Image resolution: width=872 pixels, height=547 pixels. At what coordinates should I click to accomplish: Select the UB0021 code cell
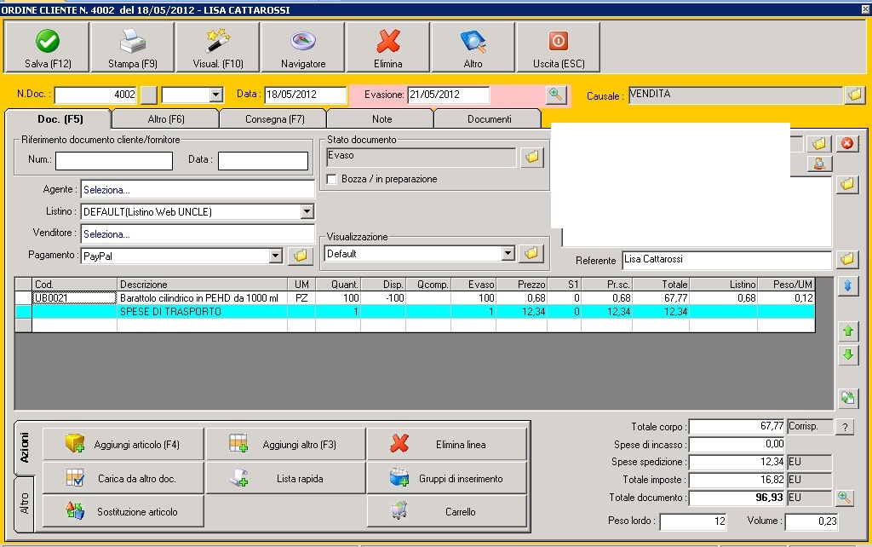[74, 297]
